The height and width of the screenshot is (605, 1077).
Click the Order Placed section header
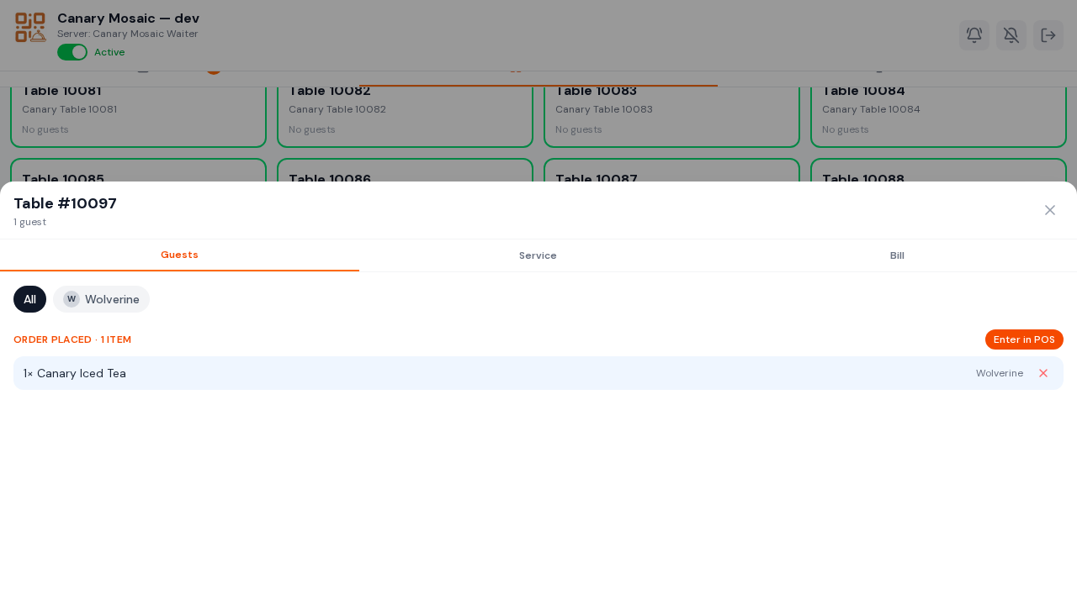point(72,339)
